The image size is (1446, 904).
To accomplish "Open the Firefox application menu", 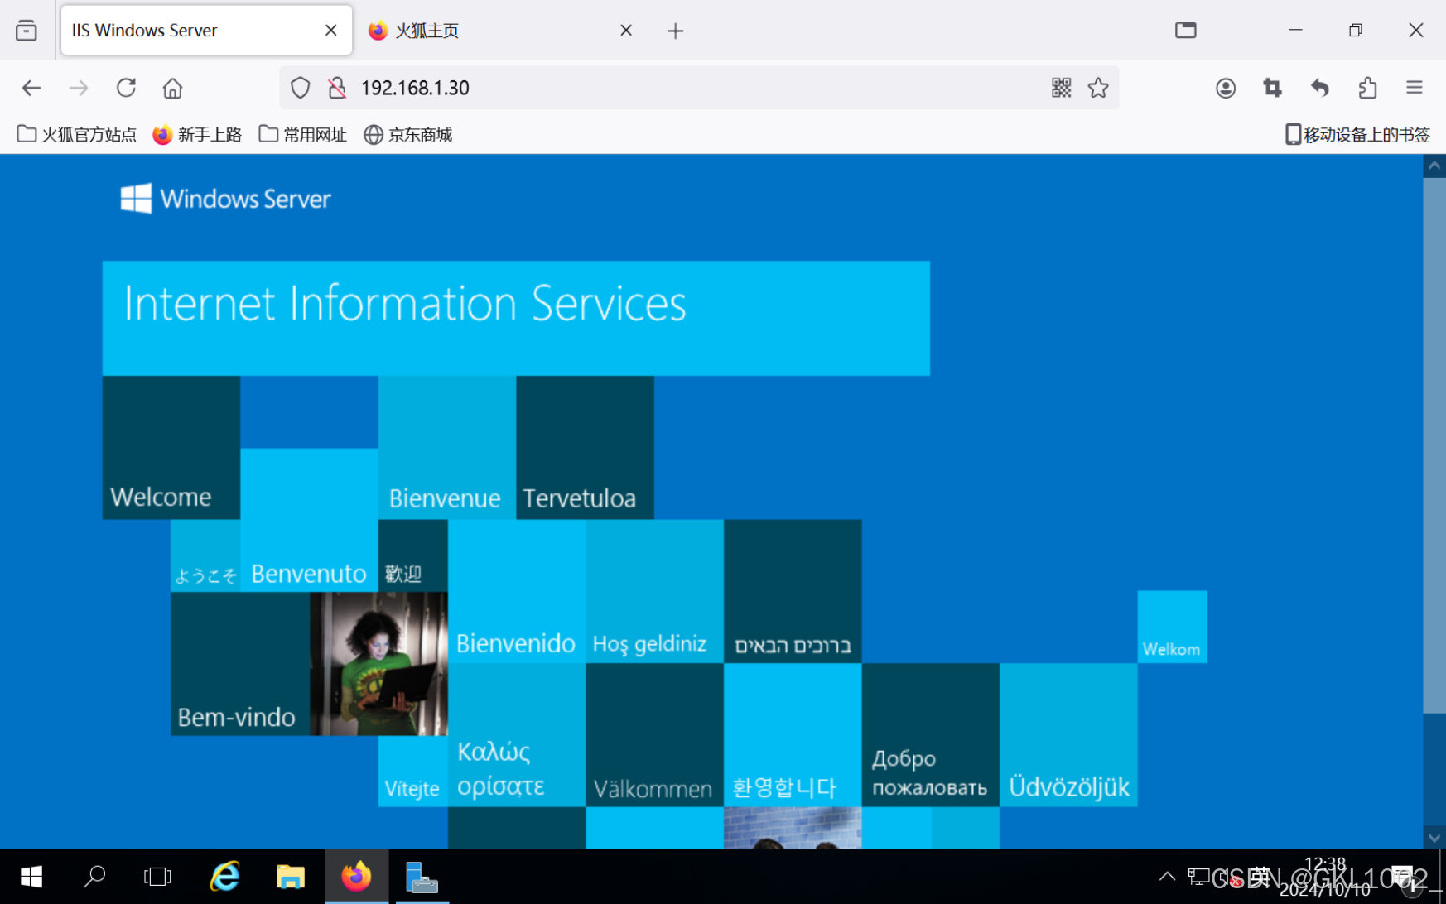I will pos(1415,88).
